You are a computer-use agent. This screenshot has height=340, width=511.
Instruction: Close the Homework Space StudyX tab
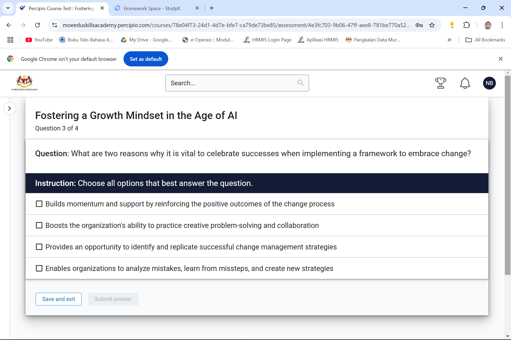[x=197, y=8]
